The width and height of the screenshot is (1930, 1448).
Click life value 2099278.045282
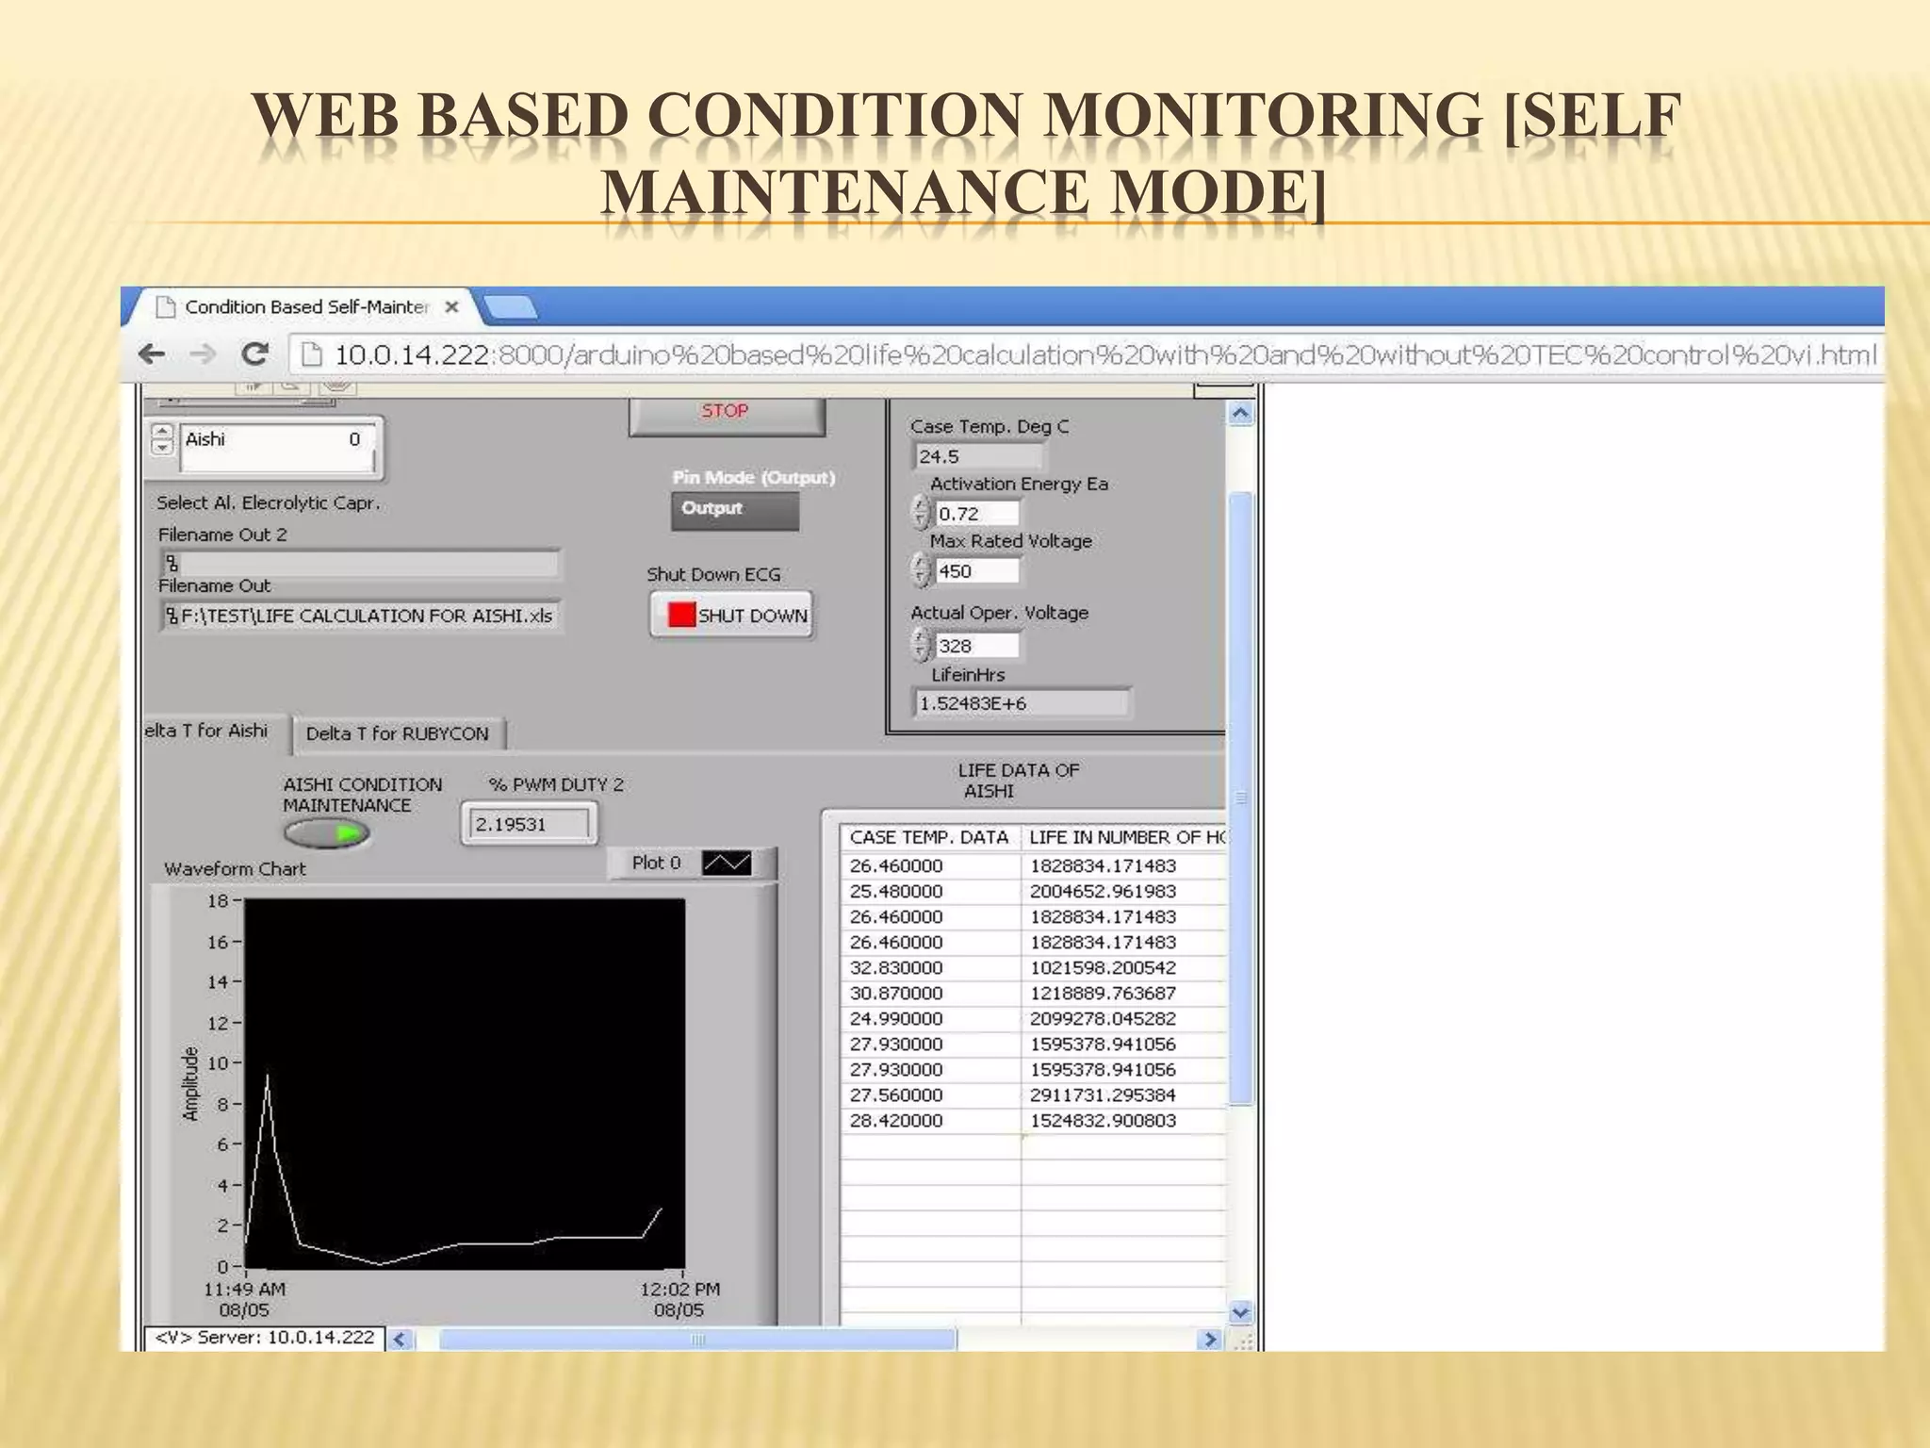1124,1019
